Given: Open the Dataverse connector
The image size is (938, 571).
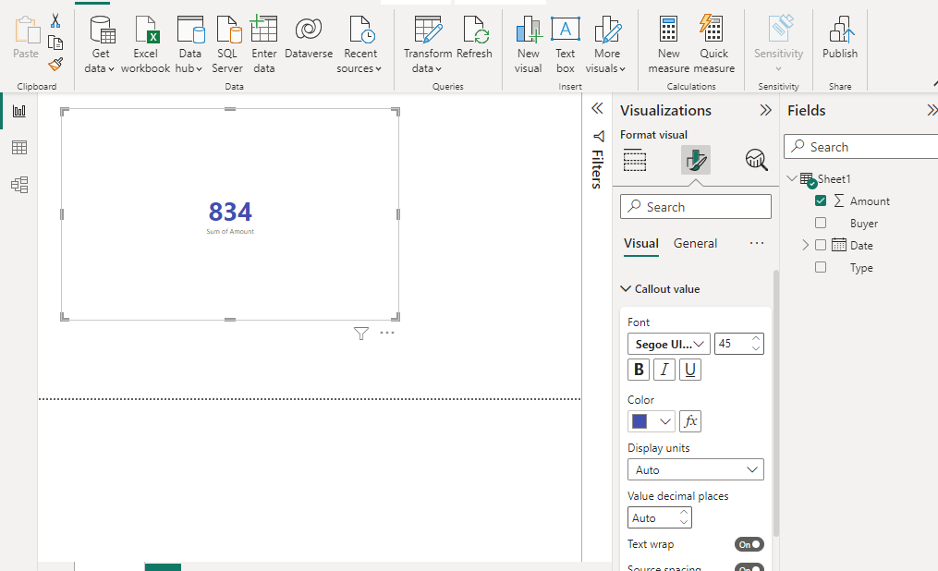Looking at the screenshot, I should click(309, 38).
